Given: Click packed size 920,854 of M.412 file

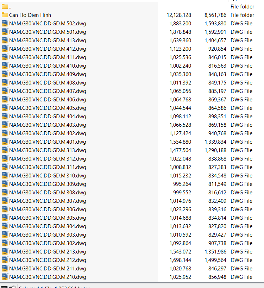Looking at the screenshot, I should tap(217, 49).
